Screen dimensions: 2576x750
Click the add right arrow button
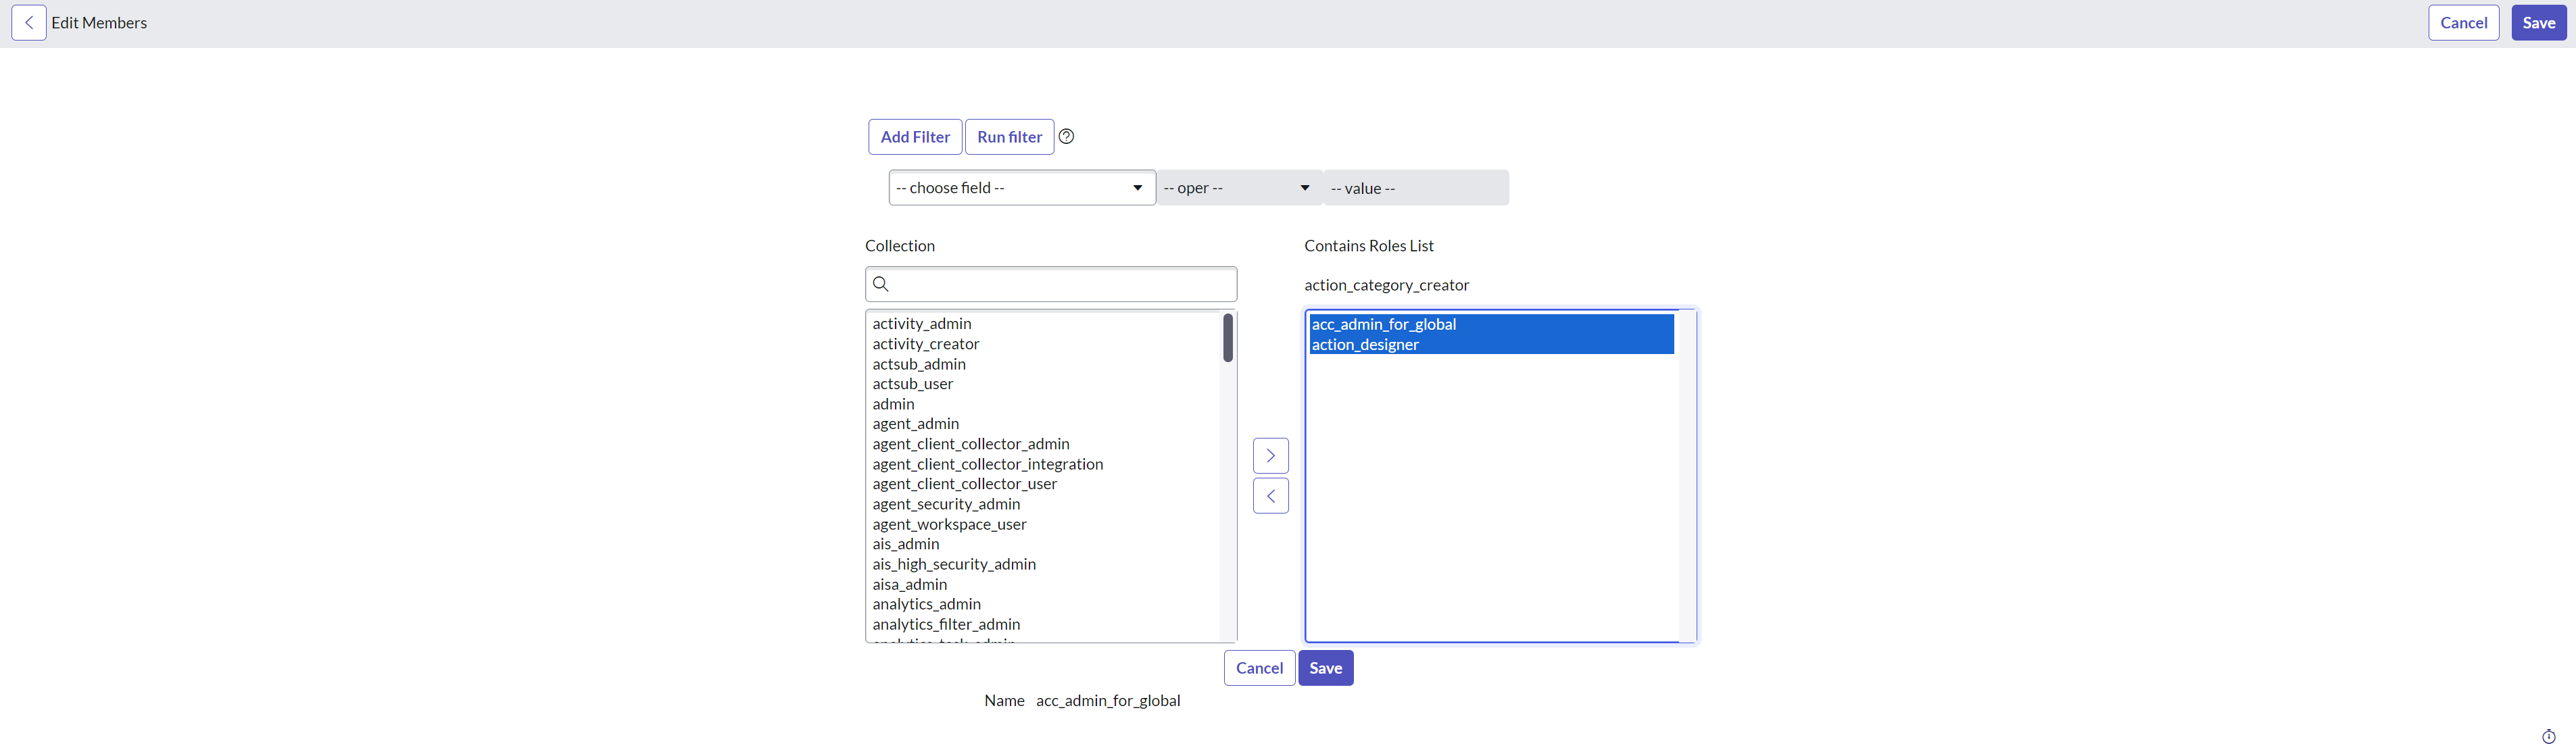(1270, 455)
